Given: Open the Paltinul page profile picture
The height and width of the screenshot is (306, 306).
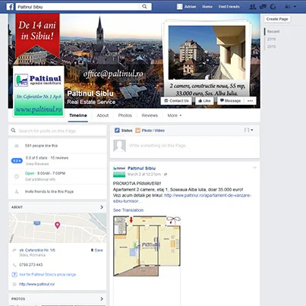Looking at the screenshot, I should tap(39, 91).
